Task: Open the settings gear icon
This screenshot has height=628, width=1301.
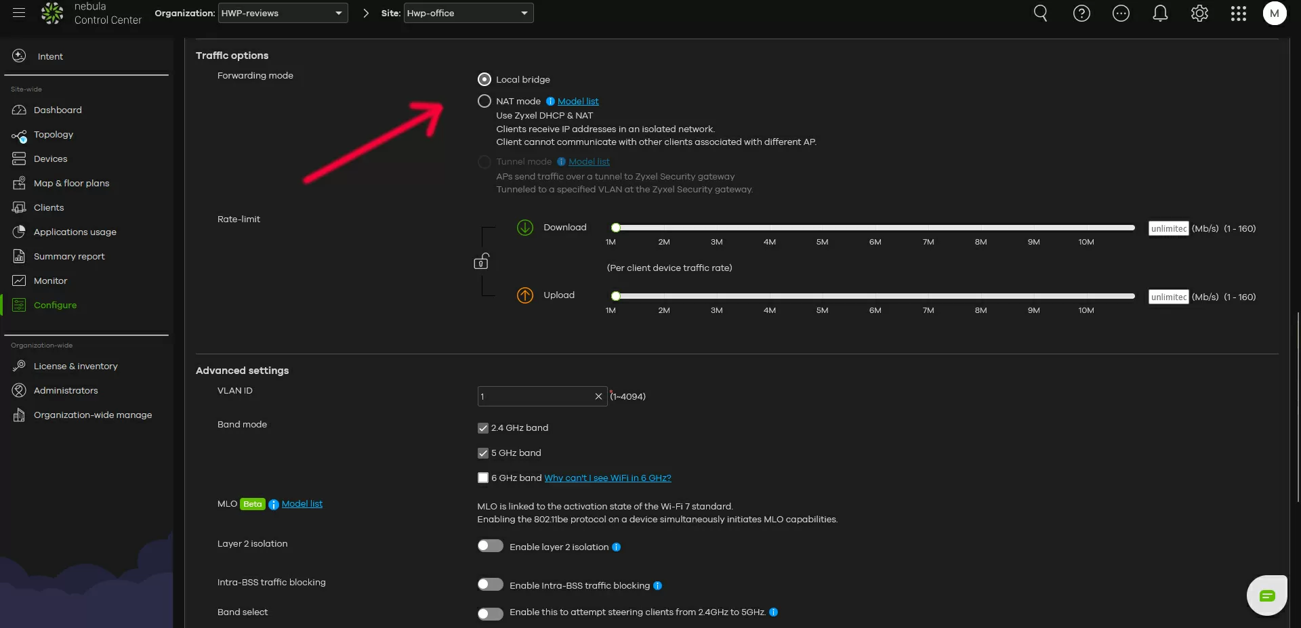Action: (x=1199, y=14)
